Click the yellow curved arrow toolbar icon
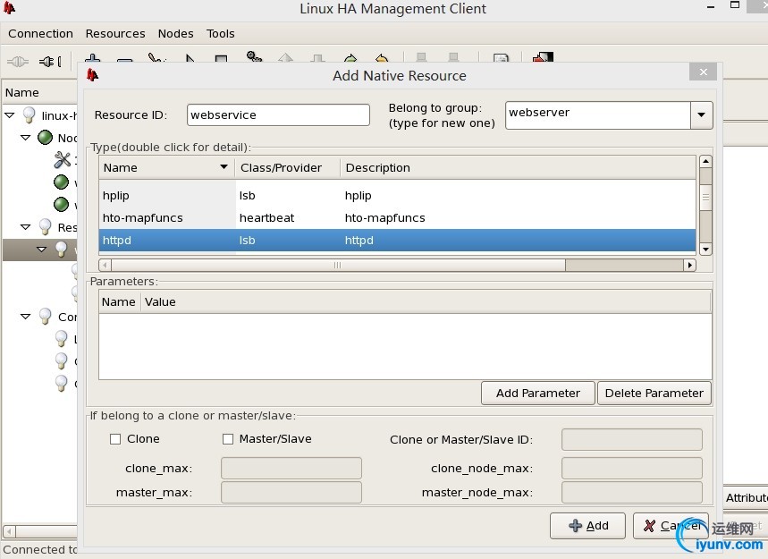The height and width of the screenshot is (559, 768). [x=382, y=59]
